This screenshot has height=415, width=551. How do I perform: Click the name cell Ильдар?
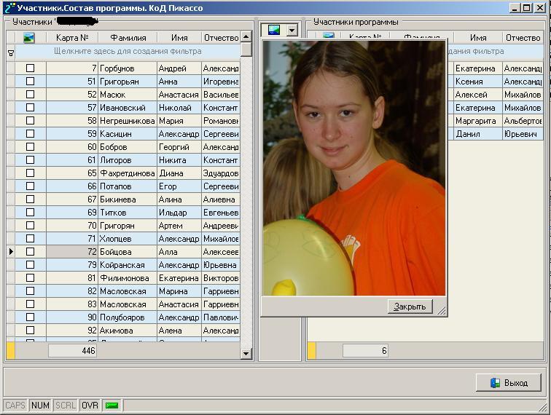tap(179, 213)
